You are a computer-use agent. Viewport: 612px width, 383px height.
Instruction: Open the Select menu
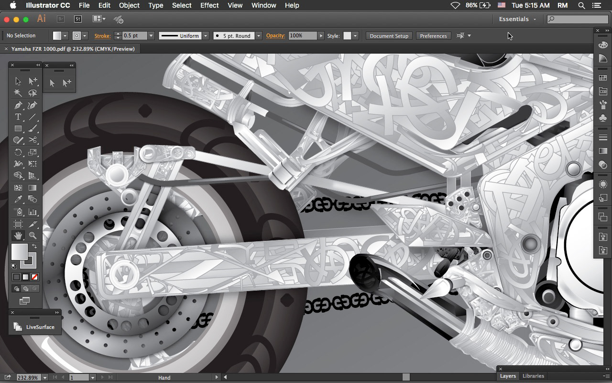coord(182,5)
